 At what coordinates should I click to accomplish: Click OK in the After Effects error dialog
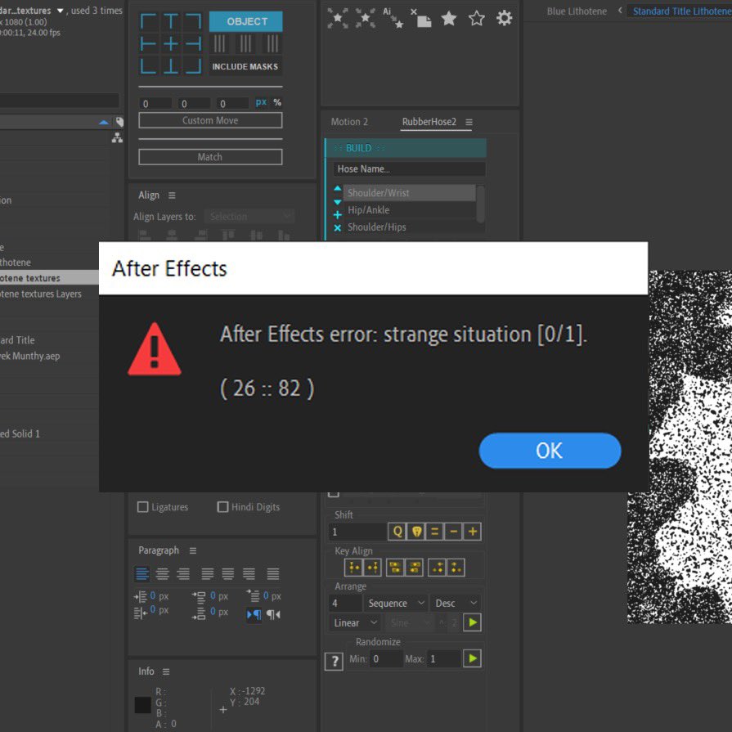(x=550, y=451)
